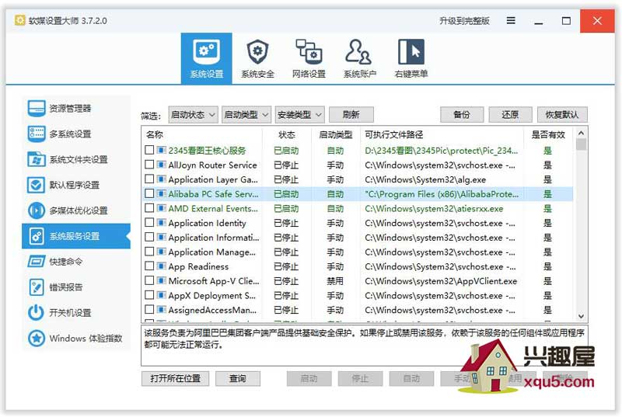This screenshot has height=417, width=622.
Task: Select Windows 体验指数 star icon
Action: coord(36,339)
